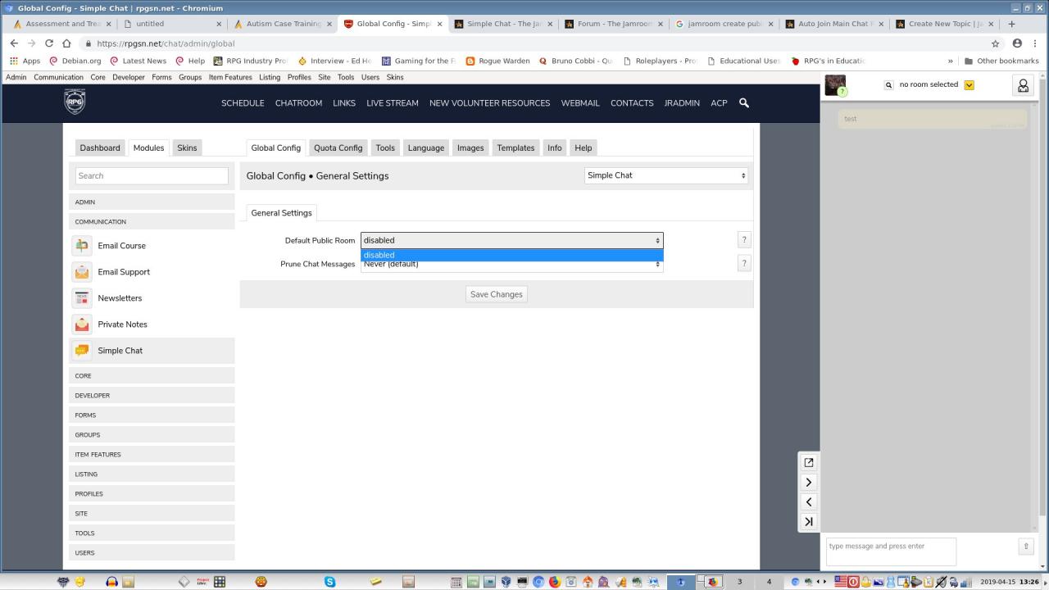The image size is (1049, 590).
Task: Open the LIVE STREAM navigation link
Action: pyautogui.click(x=393, y=103)
